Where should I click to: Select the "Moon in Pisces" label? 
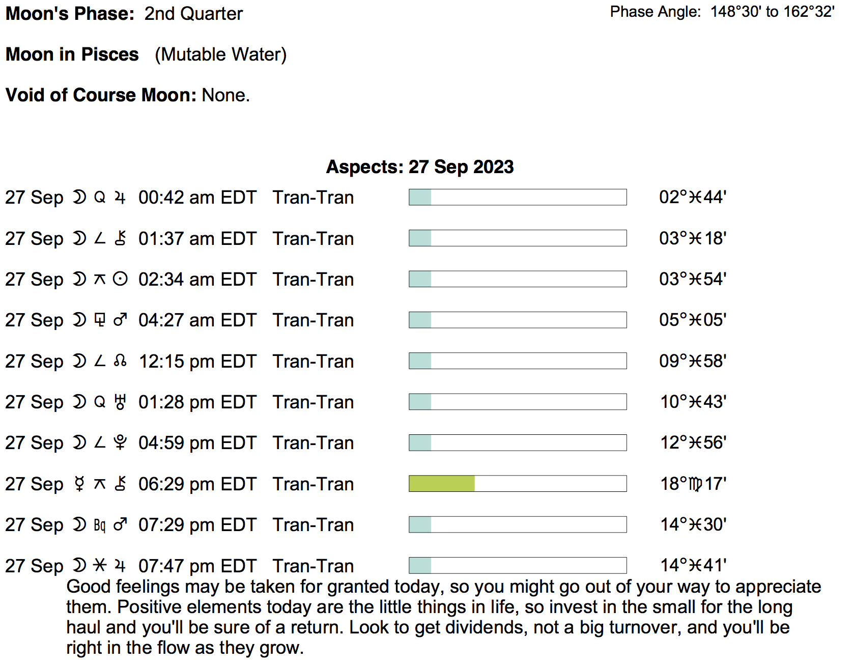tap(72, 54)
